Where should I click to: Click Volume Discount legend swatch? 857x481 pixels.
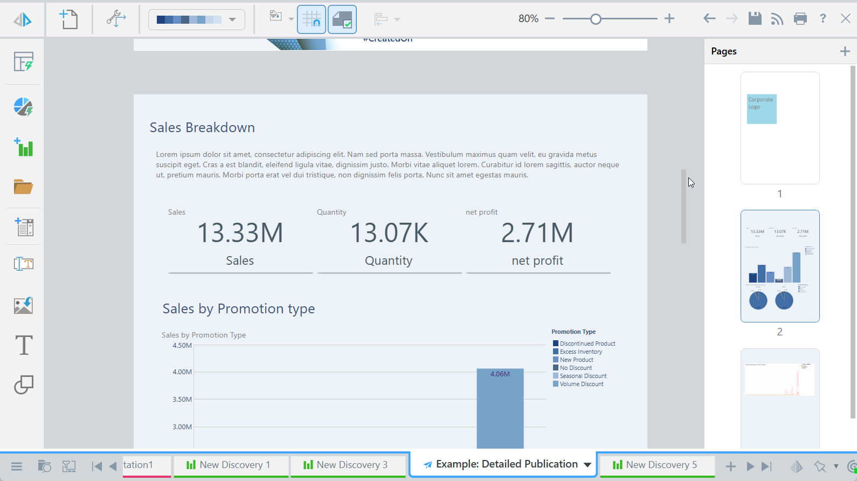coord(556,383)
